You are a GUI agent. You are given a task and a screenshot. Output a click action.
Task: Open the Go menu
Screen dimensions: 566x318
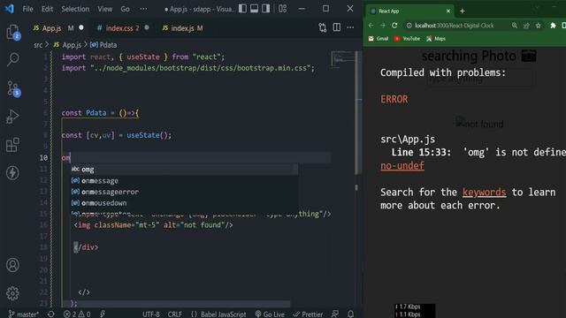[x=126, y=9]
